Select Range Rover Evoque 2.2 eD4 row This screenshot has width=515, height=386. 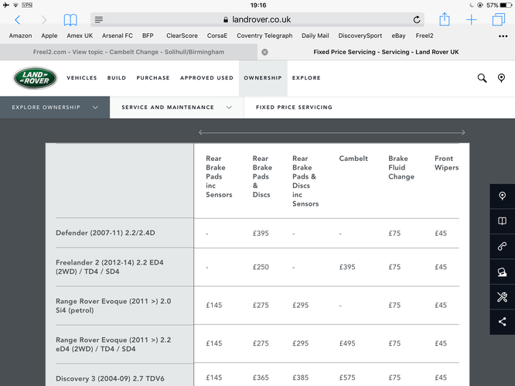point(114,344)
